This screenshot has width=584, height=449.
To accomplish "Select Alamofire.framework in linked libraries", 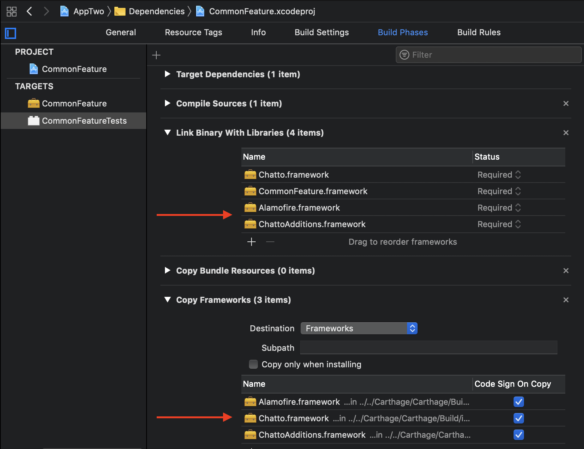I will [403, 208].
